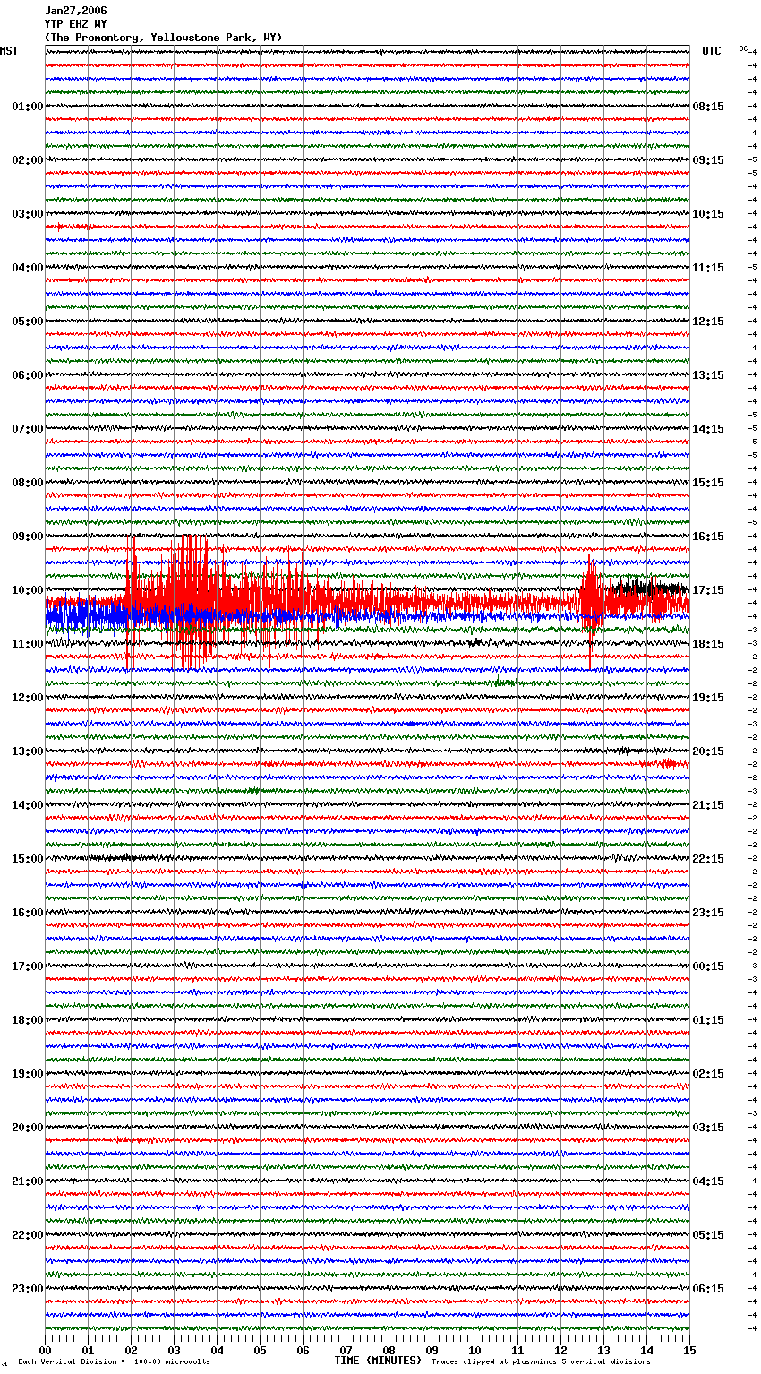Click the "13:15" UTC time label
This screenshot has width=761, height=1374.
[708, 375]
